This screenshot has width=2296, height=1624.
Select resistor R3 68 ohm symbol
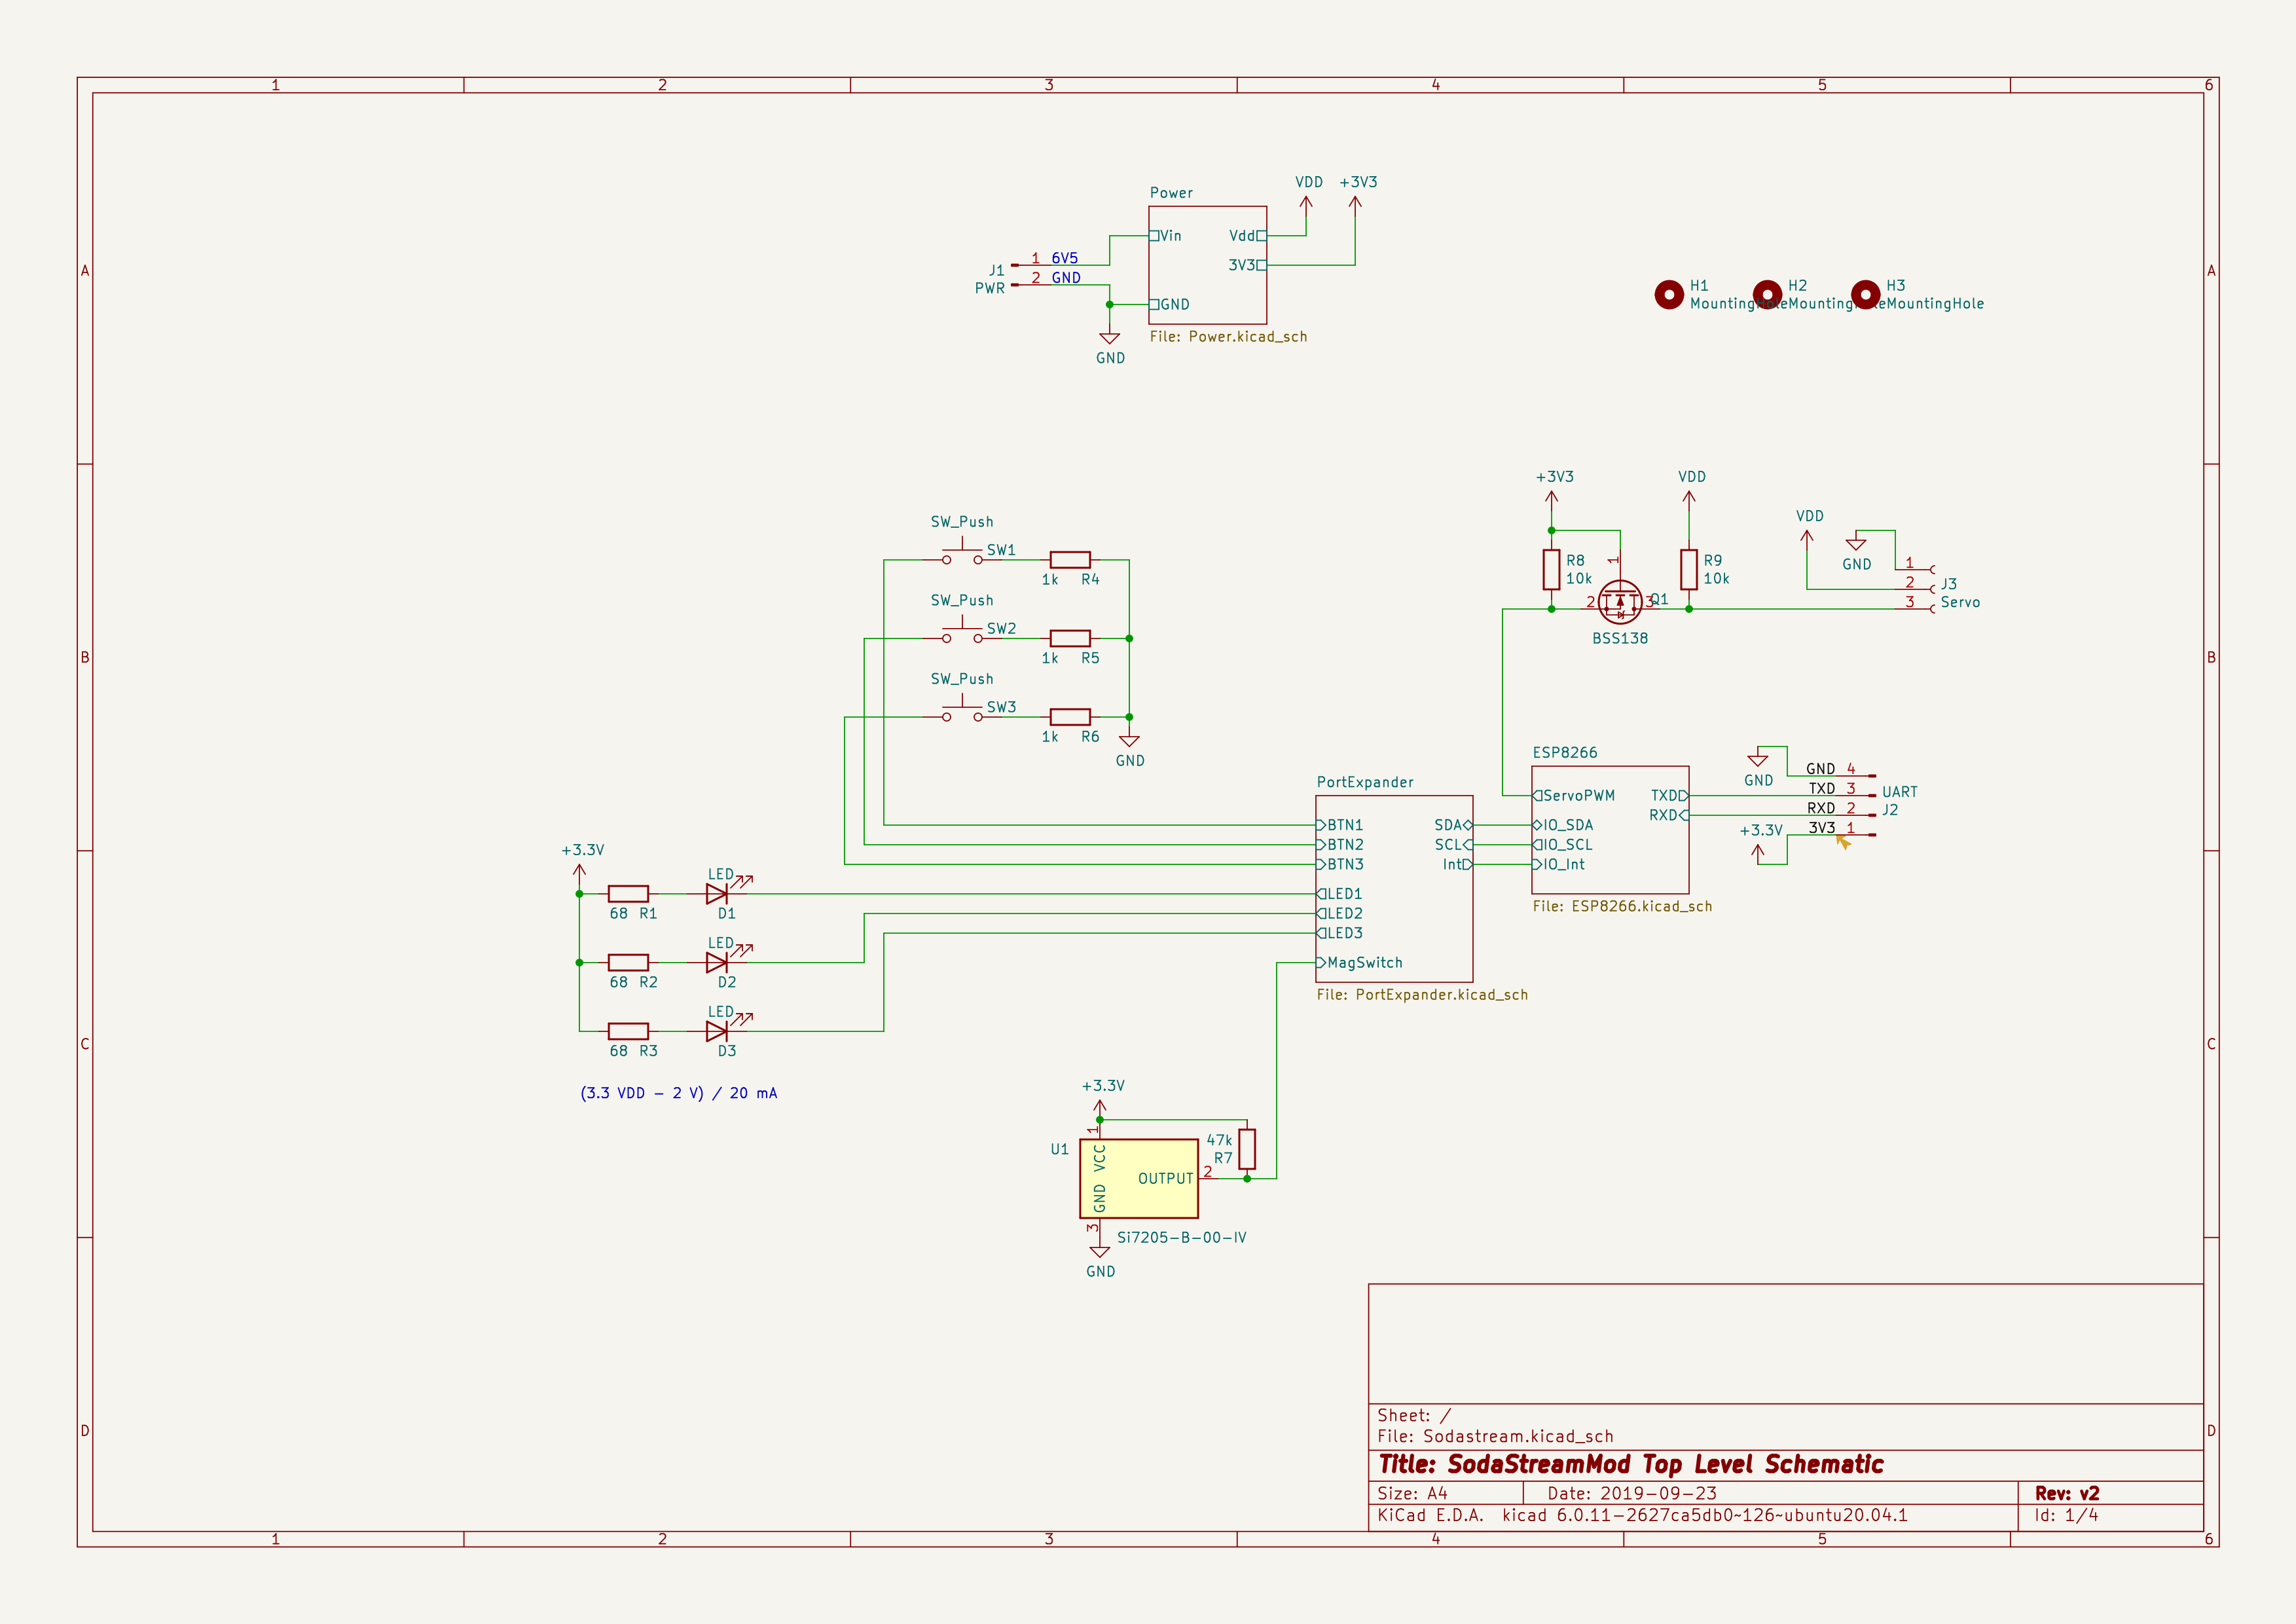tap(628, 1031)
